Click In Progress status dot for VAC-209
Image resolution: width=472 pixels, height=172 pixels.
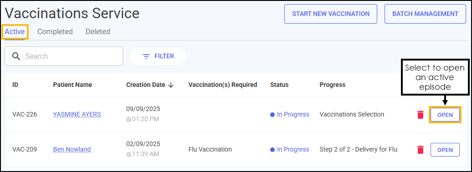(x=272, y=149)
